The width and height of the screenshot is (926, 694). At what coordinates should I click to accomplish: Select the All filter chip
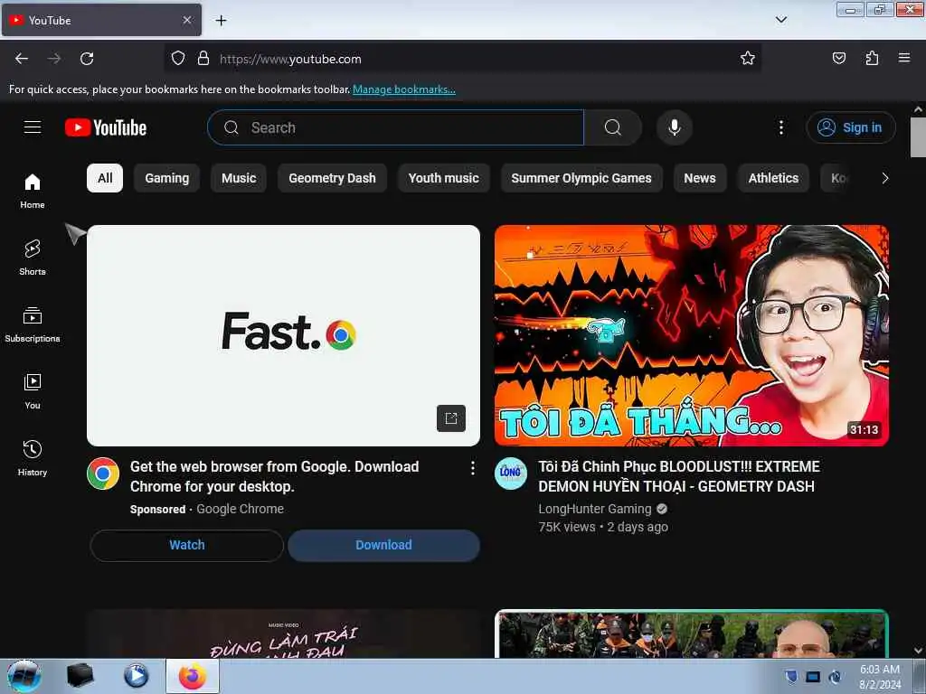point(105,178)
